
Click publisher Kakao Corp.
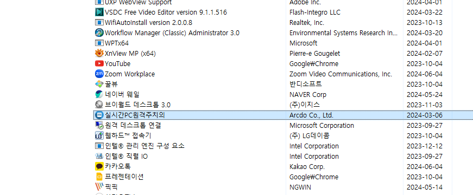point(307,166)
